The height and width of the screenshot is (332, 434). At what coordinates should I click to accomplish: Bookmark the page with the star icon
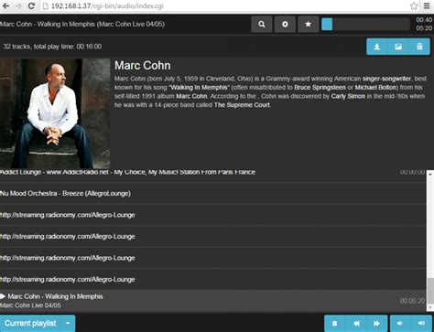[414, 5]
